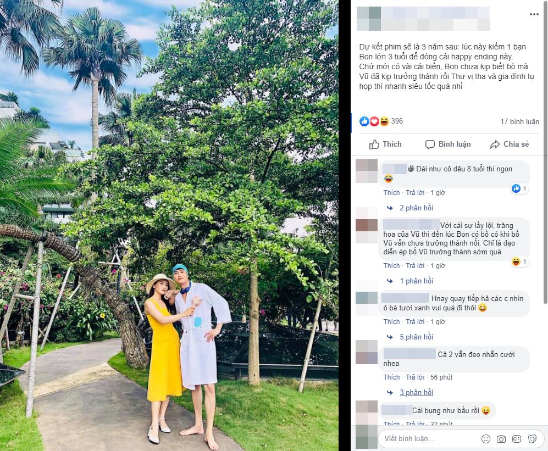548x451 pixels.
Task: Click the Haha reaction icon beside 396
Action: click(x=384, y=121)
